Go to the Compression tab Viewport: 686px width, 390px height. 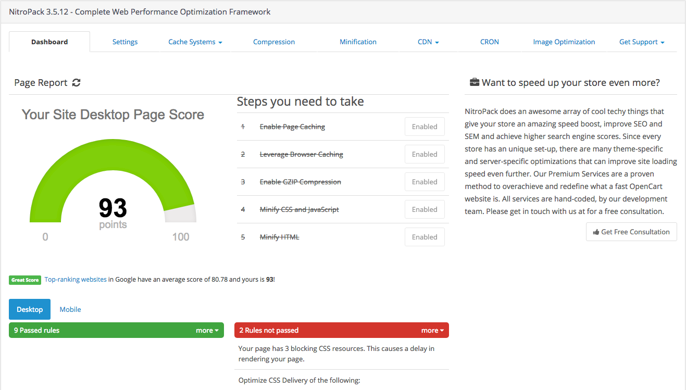point(274,42)
